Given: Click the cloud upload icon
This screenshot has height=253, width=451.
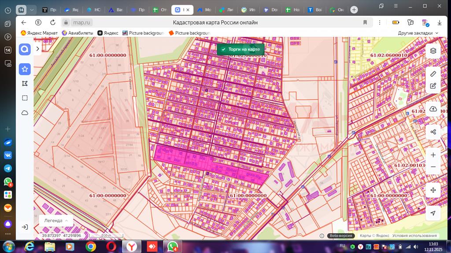Looking at the screenshot, I should [433, 109].
